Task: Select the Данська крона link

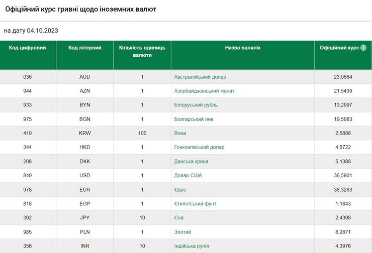Action: point(191,161)
